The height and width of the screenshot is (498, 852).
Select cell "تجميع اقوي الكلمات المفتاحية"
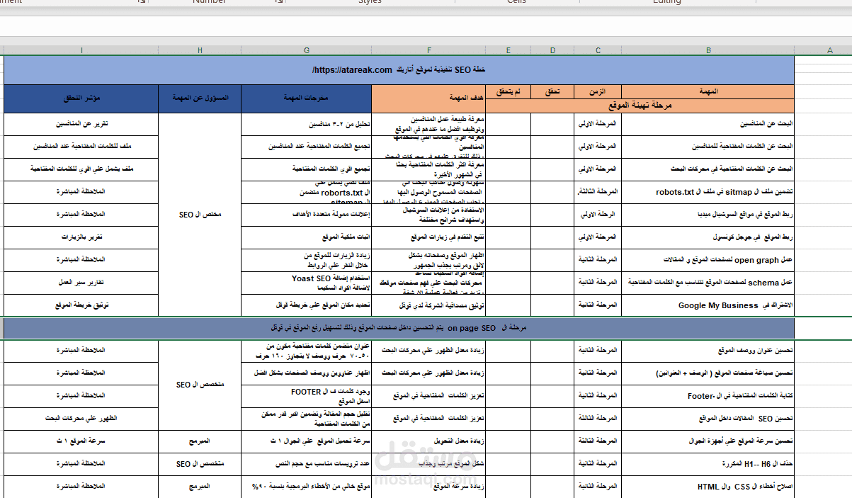pos(307,169)
